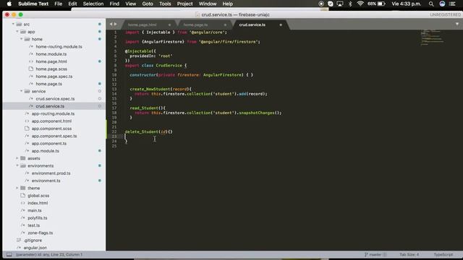
Task: Switch to the home.page.ts tab
Action: 195,25
